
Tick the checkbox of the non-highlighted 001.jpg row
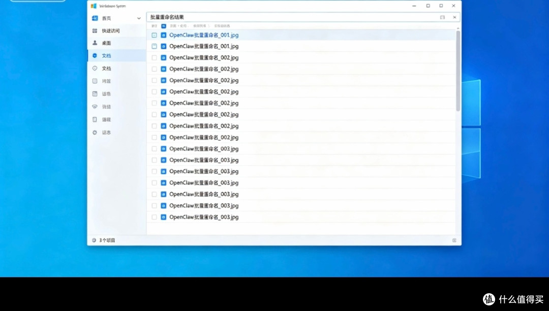click(154, 46)
